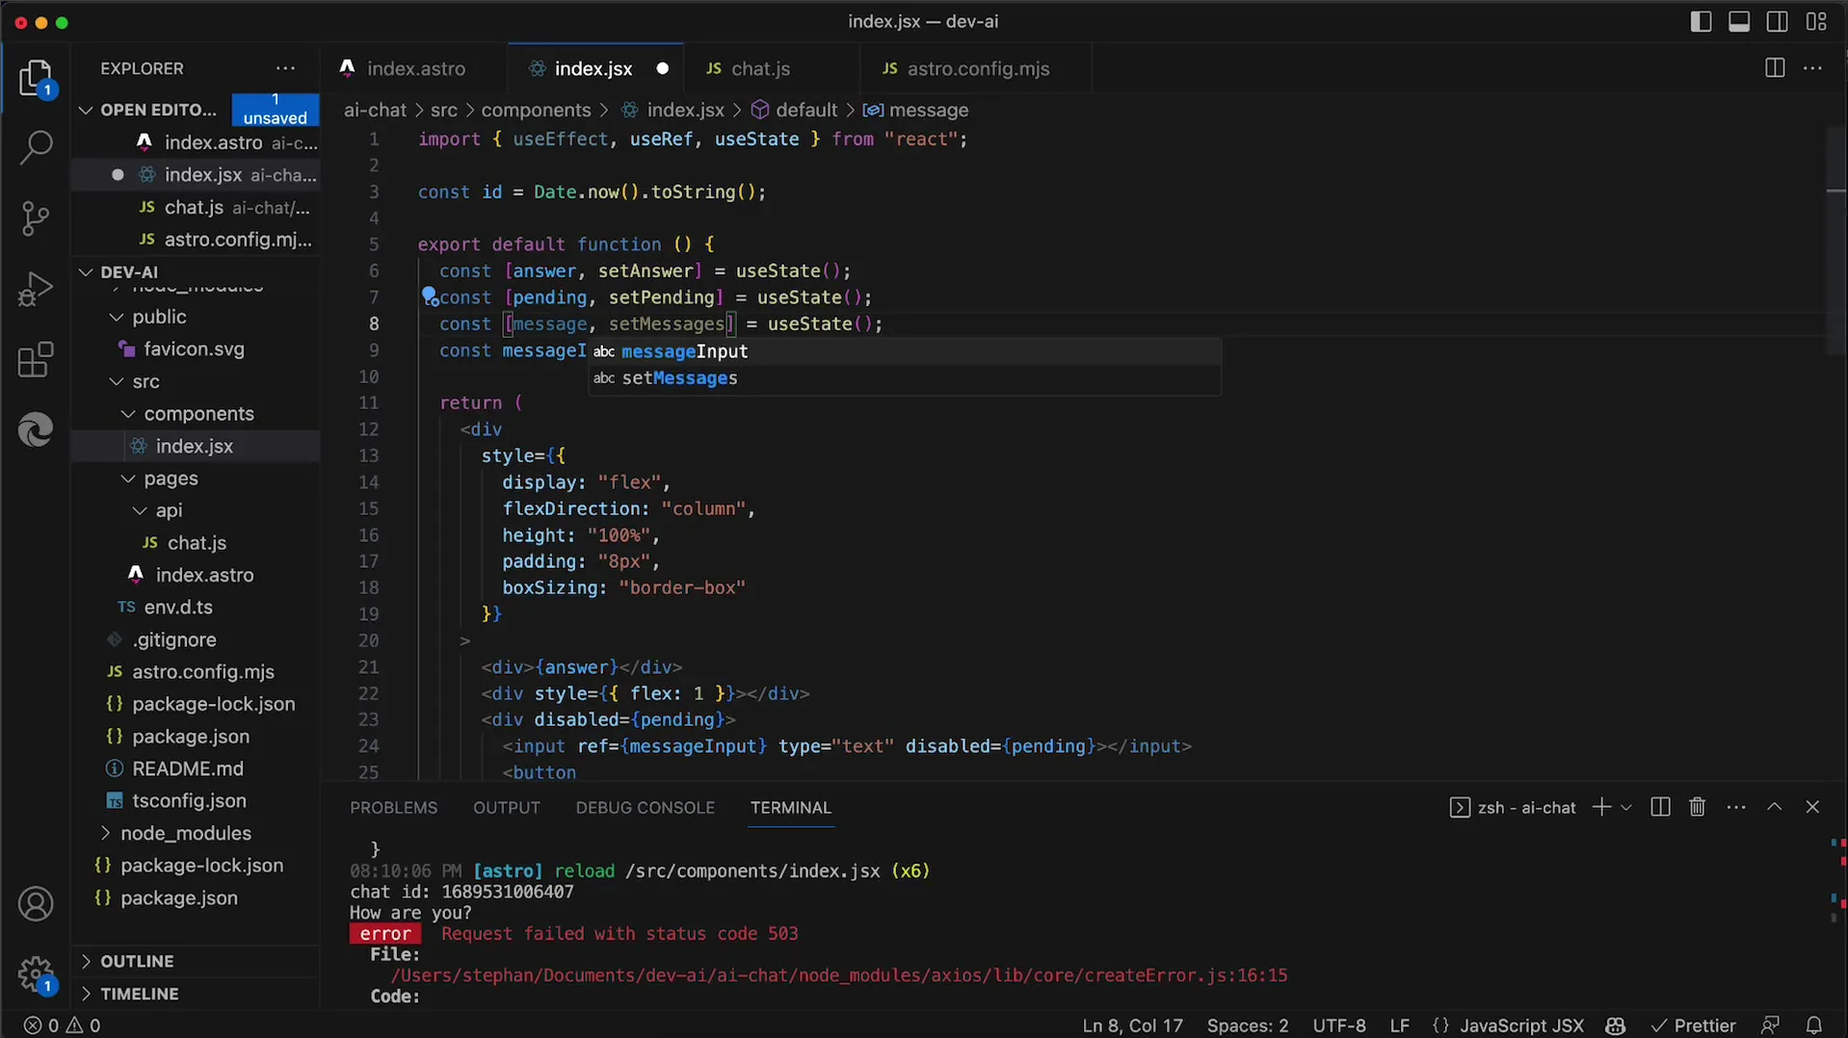Choose messageInput autocomplete suggestion
Image resolution: width=1848 pixels, height=1038 pixels.
905,351
